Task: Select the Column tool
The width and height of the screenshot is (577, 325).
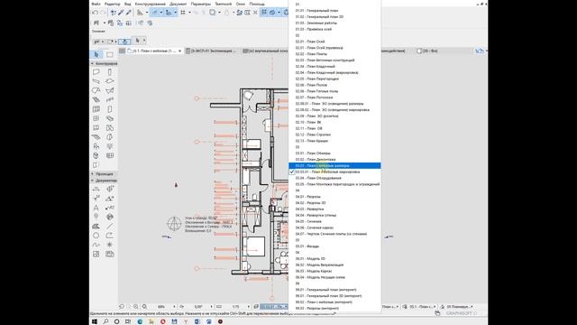Action: coord(110,72)
